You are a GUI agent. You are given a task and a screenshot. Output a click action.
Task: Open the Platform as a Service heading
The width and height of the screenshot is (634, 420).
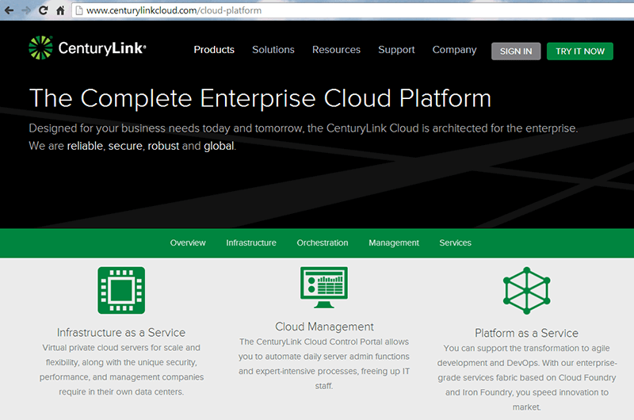(526, 333)
